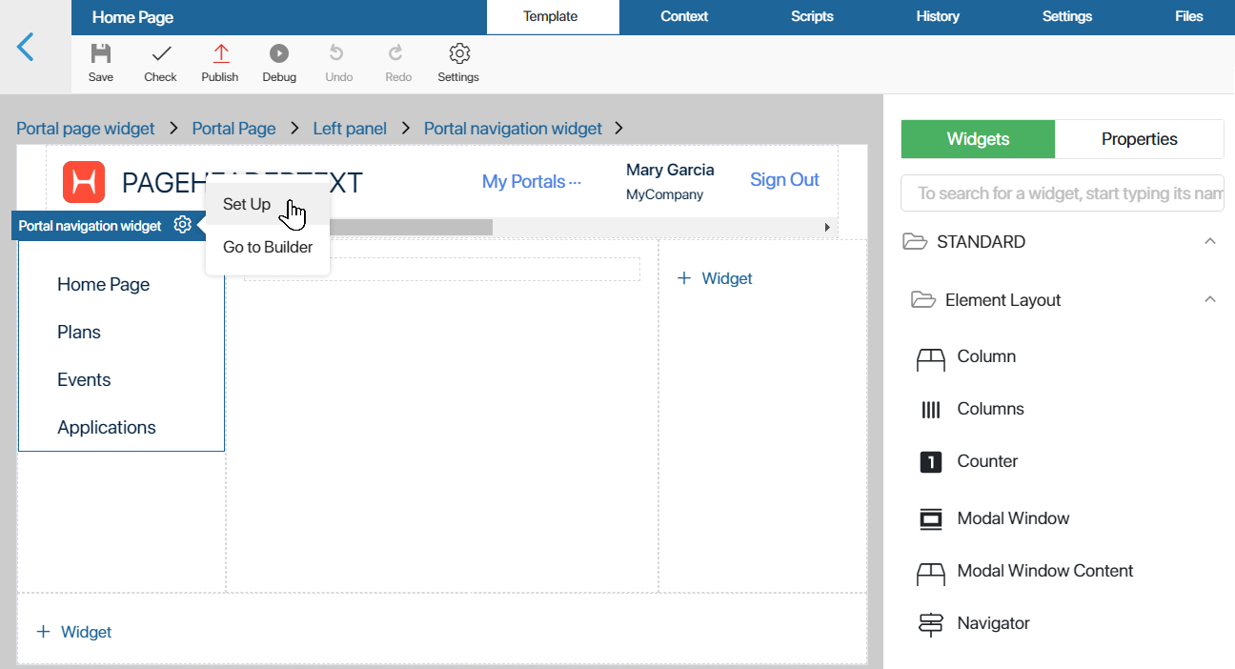Open the My Portals dropdown
This screenshot has width=1235, height=669.
(x=531, y=181)
